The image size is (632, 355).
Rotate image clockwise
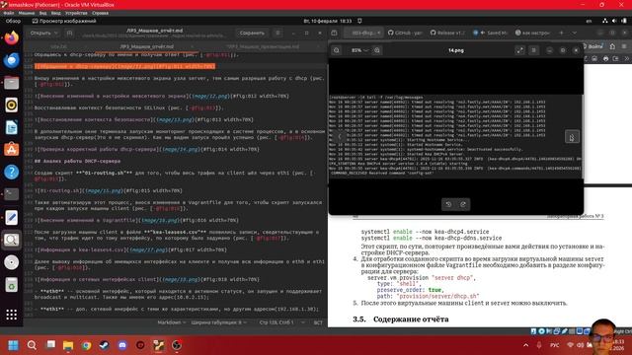463,204
